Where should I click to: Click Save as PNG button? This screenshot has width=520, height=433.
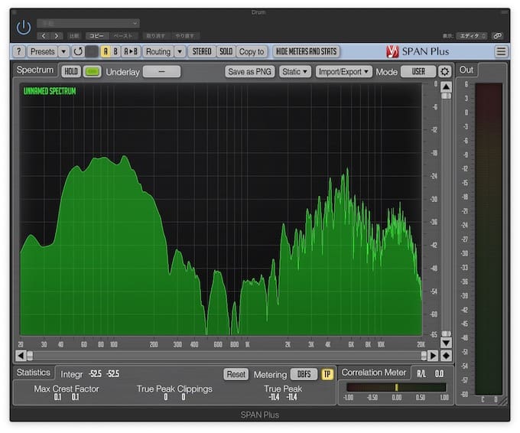click(250, 71)
